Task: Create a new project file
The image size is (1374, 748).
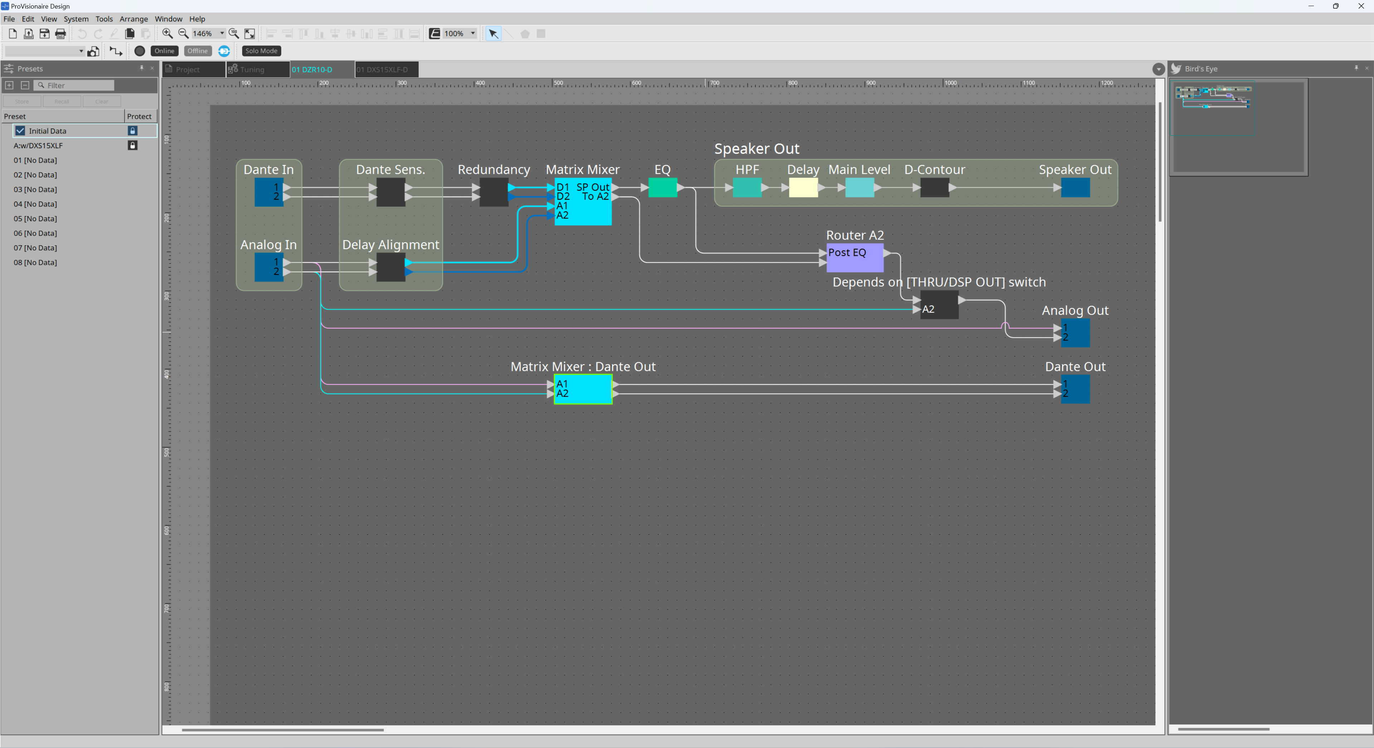Action: coord(13,34)
